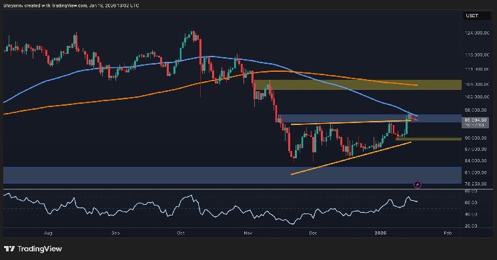Open the USDT currency selector

tap(477, 16)
